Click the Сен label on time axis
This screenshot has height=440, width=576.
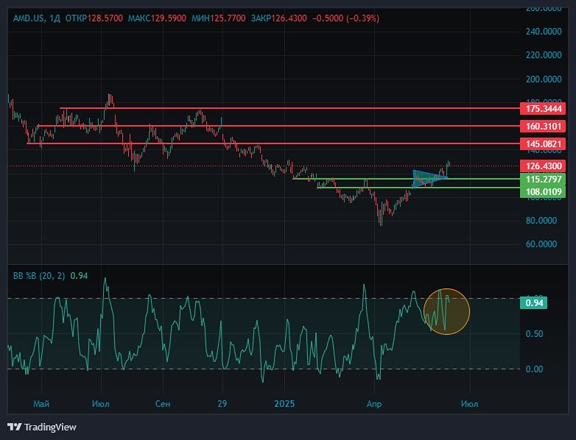(x=164, y=403)
